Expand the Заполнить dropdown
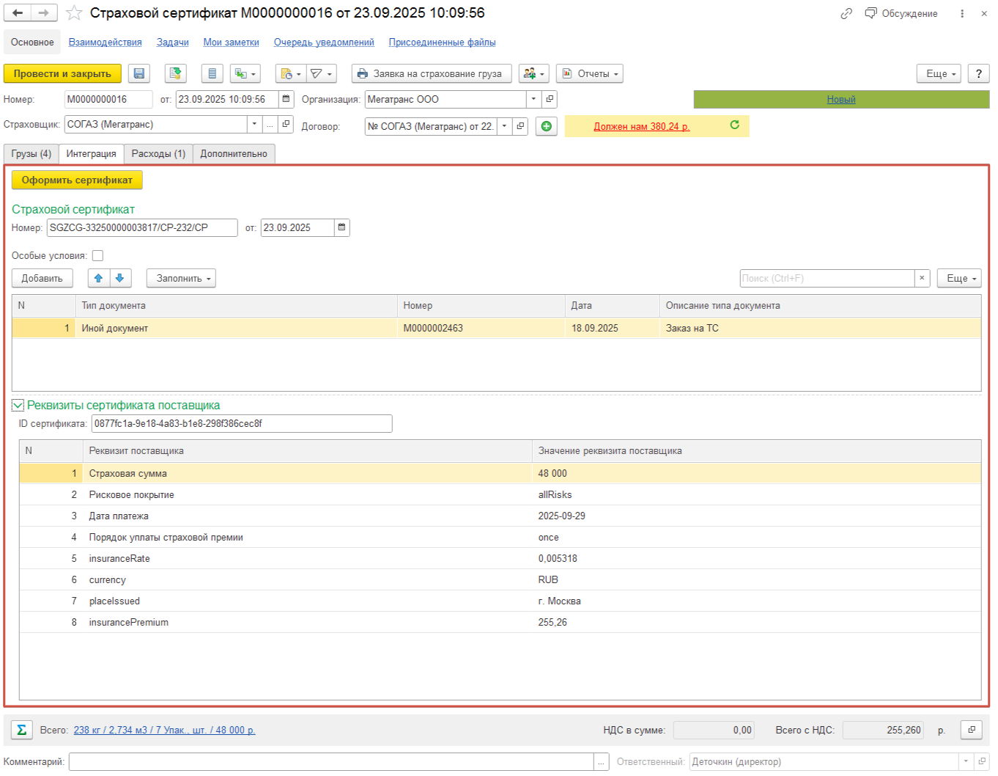 coord(181,278)
